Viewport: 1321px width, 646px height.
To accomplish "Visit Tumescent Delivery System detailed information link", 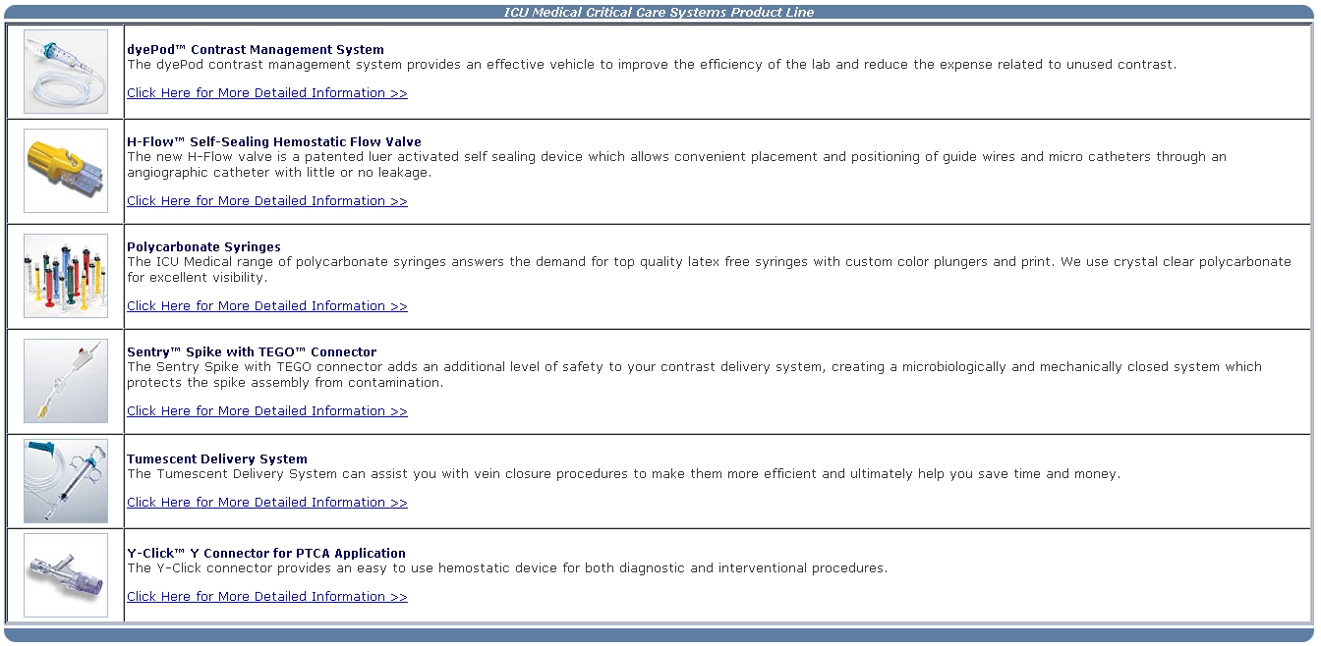I will [x=266, y=503].
